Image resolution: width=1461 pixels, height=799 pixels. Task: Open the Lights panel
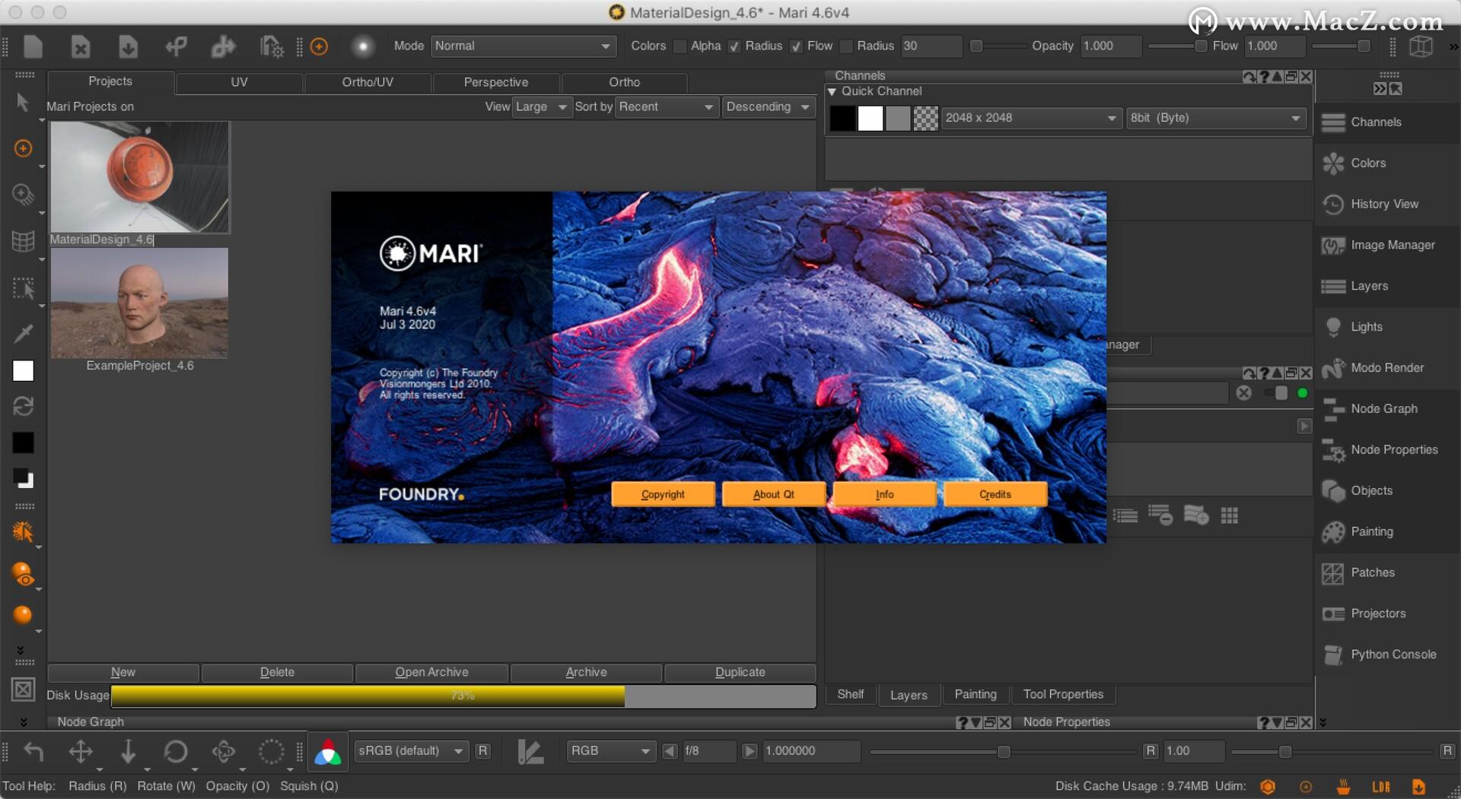1366,326
